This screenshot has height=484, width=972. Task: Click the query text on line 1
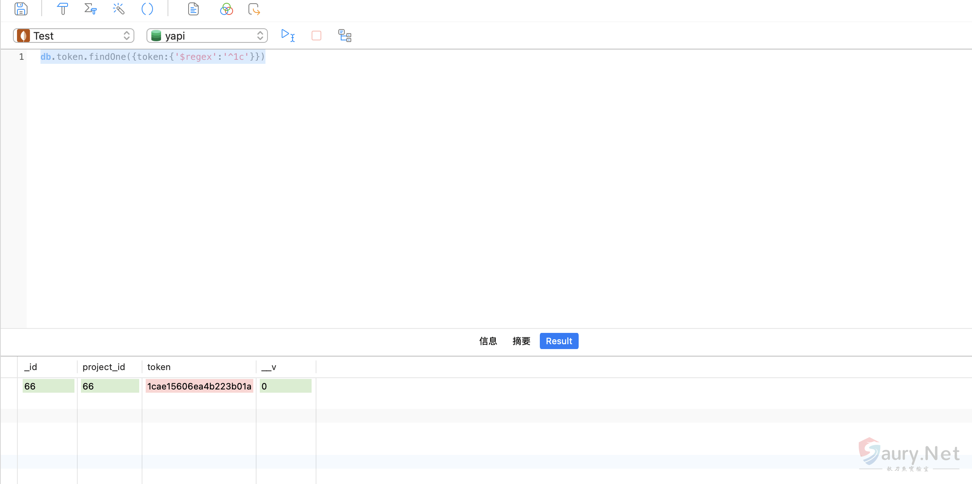tap(153, 57)
